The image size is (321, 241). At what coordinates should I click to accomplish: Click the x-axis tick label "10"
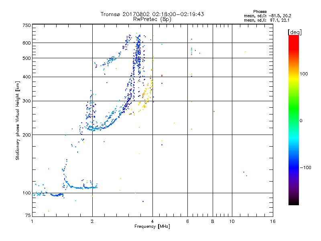[232, 221]
